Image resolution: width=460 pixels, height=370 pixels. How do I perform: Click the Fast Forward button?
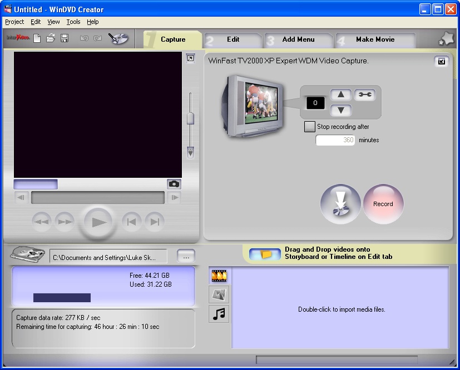[x=65, y=222]
